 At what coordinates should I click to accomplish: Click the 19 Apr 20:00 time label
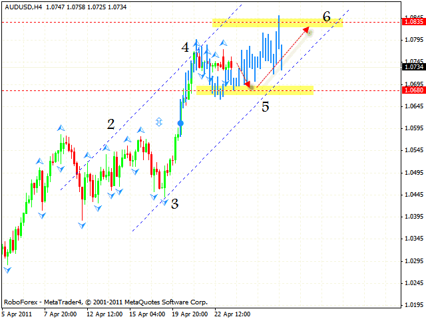tap(190, 314)
